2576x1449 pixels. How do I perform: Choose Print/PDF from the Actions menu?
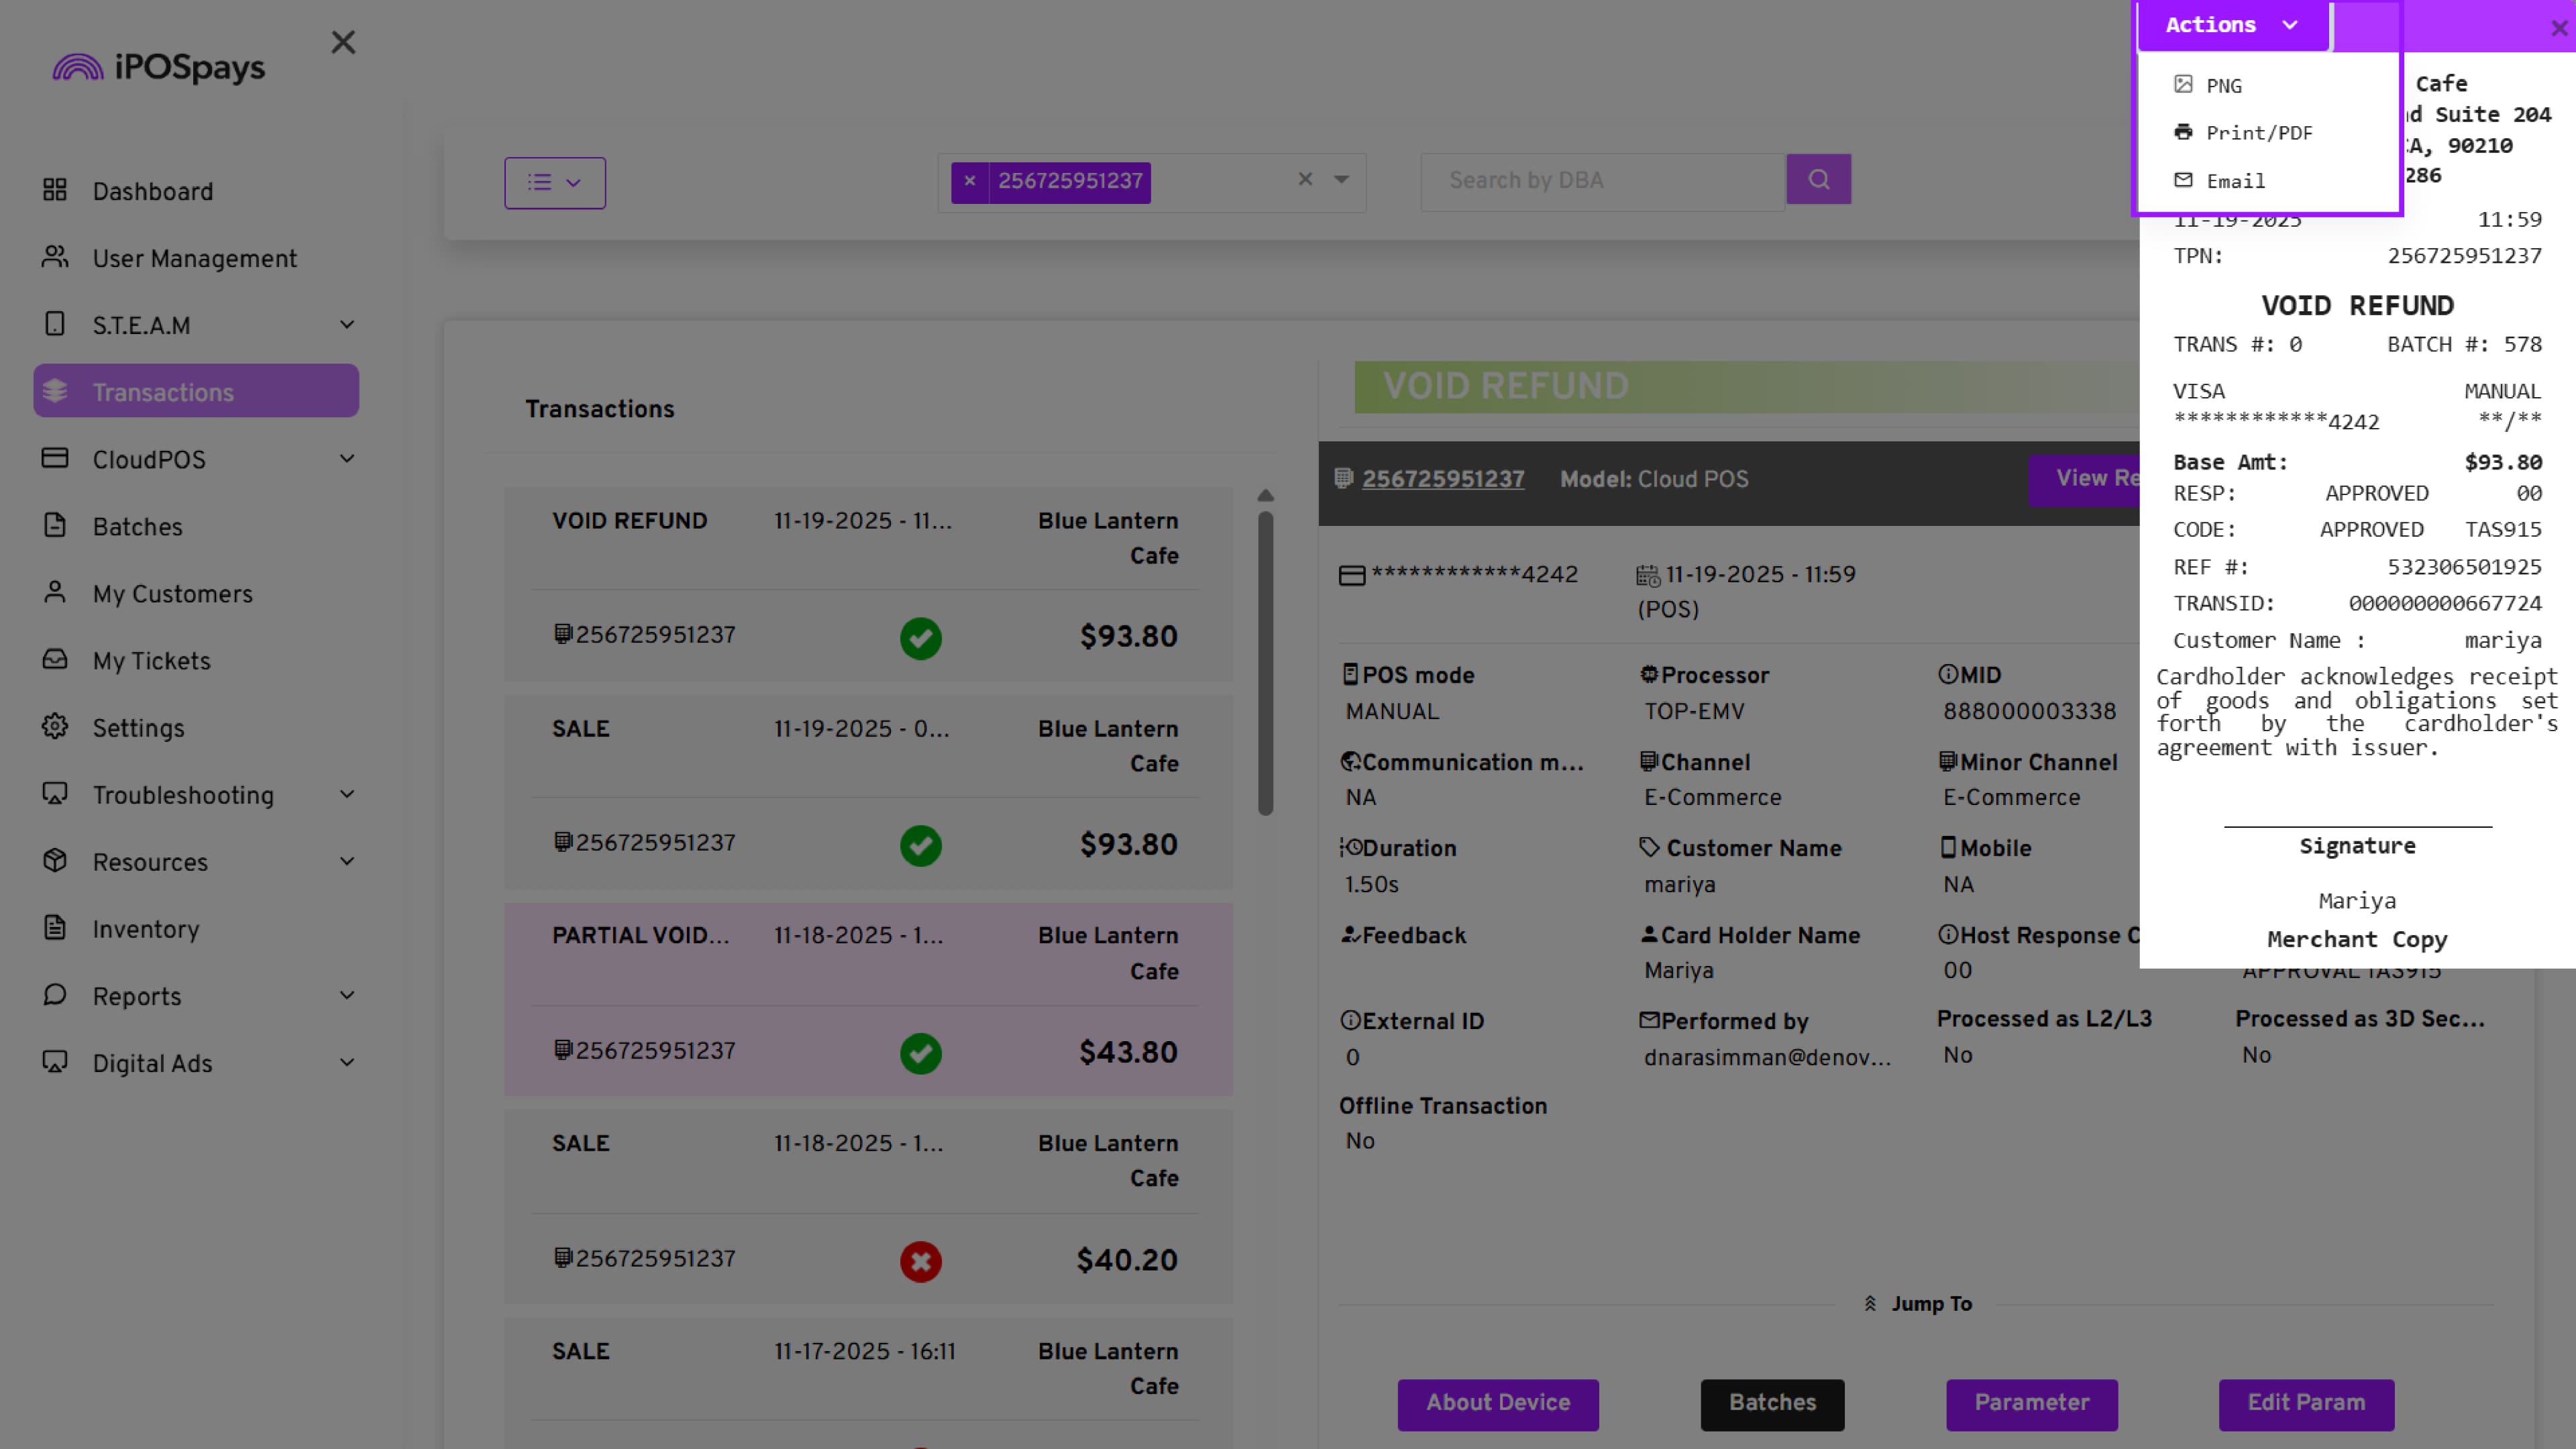point(2258,133)
